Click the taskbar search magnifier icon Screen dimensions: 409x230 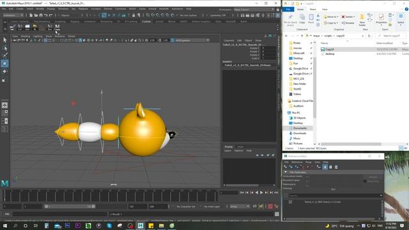15,226
